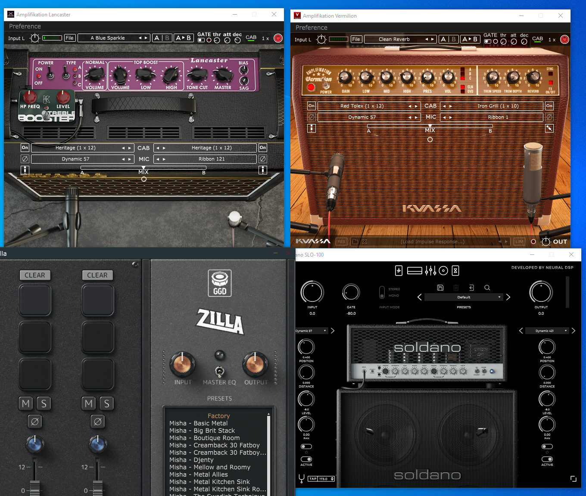Open the EQ sliders icon in Soldano
Image resolution: width=586 pixels, height=496 pixels.
click(x=430, y=270)
